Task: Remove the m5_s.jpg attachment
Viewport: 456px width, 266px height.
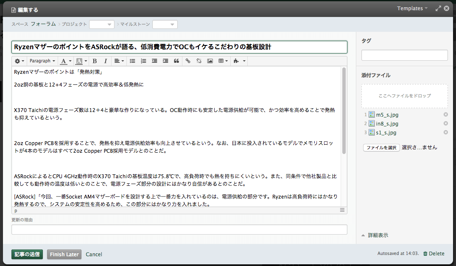Action: click(x=445, y=115)
